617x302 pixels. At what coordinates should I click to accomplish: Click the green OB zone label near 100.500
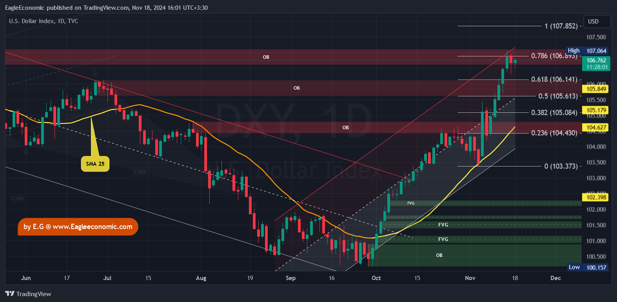point(439,255)
